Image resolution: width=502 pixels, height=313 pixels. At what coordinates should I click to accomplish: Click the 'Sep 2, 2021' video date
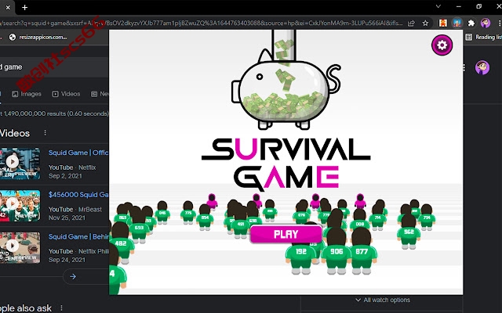click(65, 176)
